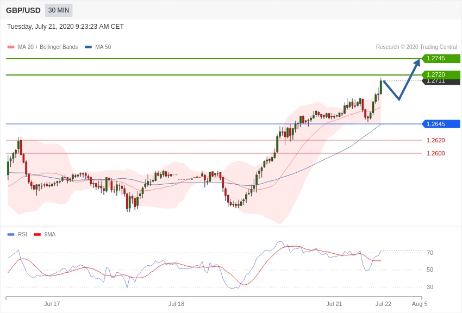This screenshot has width=462, height=313.
Task: Click the Jul 21 date axis label
Action: point(334,304)
